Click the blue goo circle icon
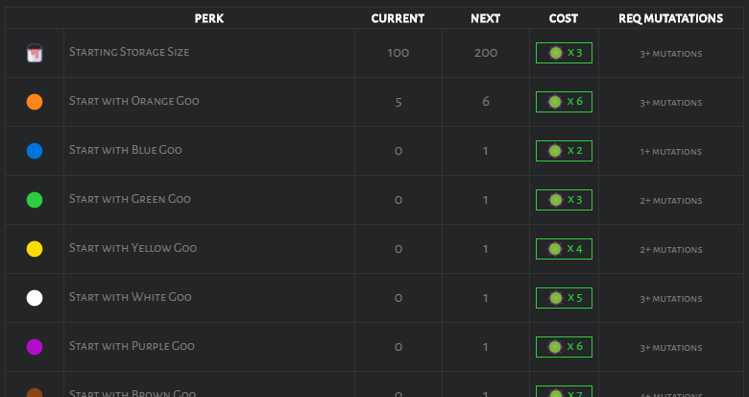Screen dimensions: 749x397 click(35, 151)
